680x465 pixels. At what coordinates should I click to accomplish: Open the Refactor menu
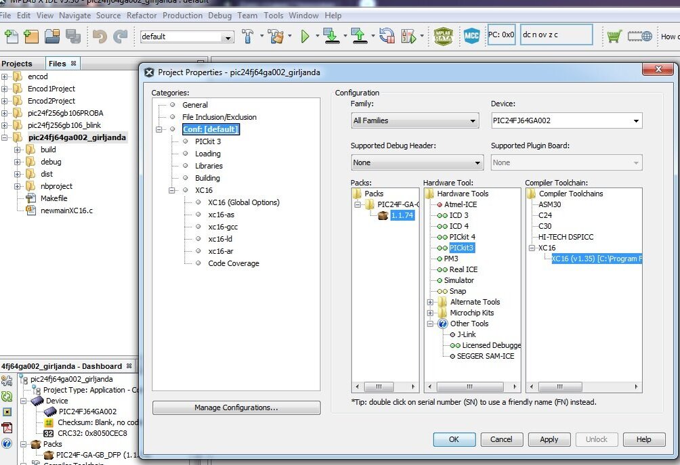[142, 16]
